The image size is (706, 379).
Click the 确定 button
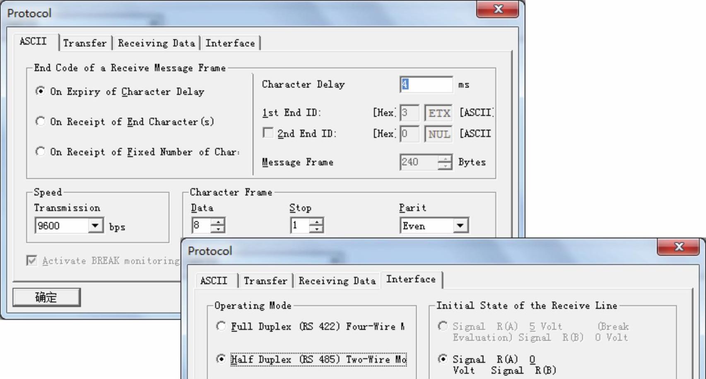pyautogui.click(x=46, y=297)
